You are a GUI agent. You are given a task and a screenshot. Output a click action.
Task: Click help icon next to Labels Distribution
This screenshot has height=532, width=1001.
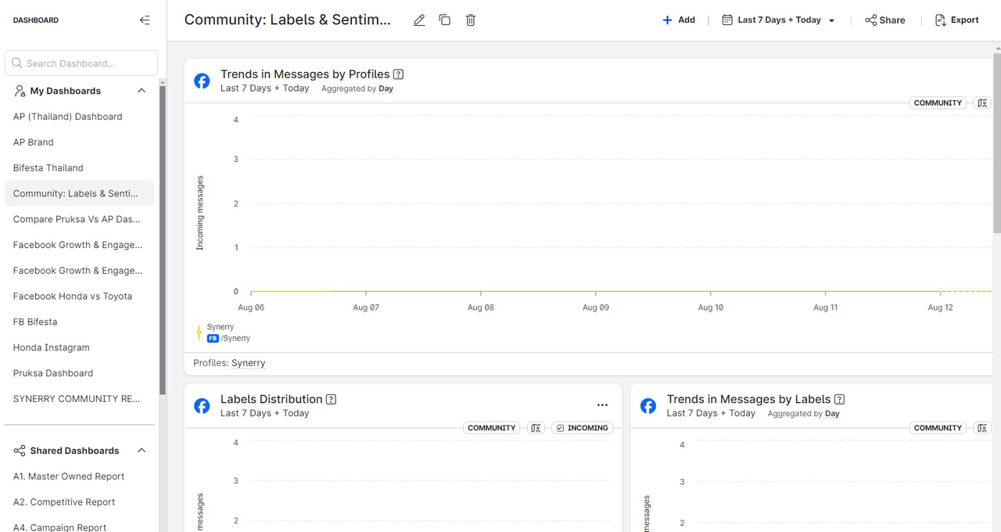(x=331, y=399)
